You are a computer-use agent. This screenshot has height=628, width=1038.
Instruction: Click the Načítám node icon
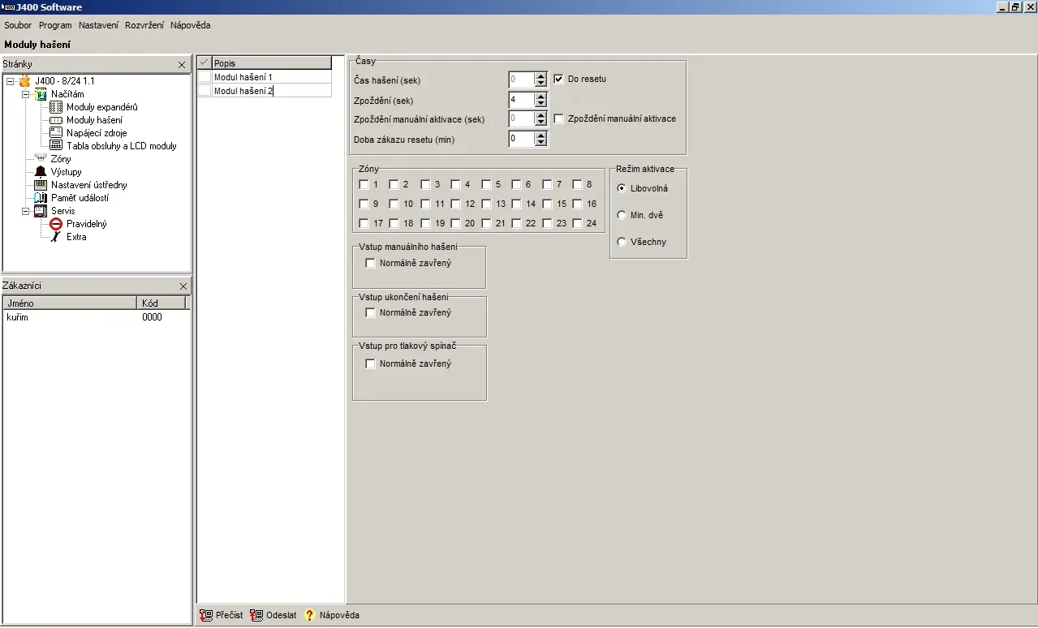(x=41, y=94)
